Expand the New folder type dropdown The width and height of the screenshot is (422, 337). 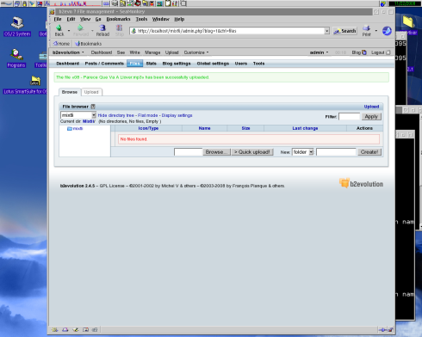click(311, 152)
